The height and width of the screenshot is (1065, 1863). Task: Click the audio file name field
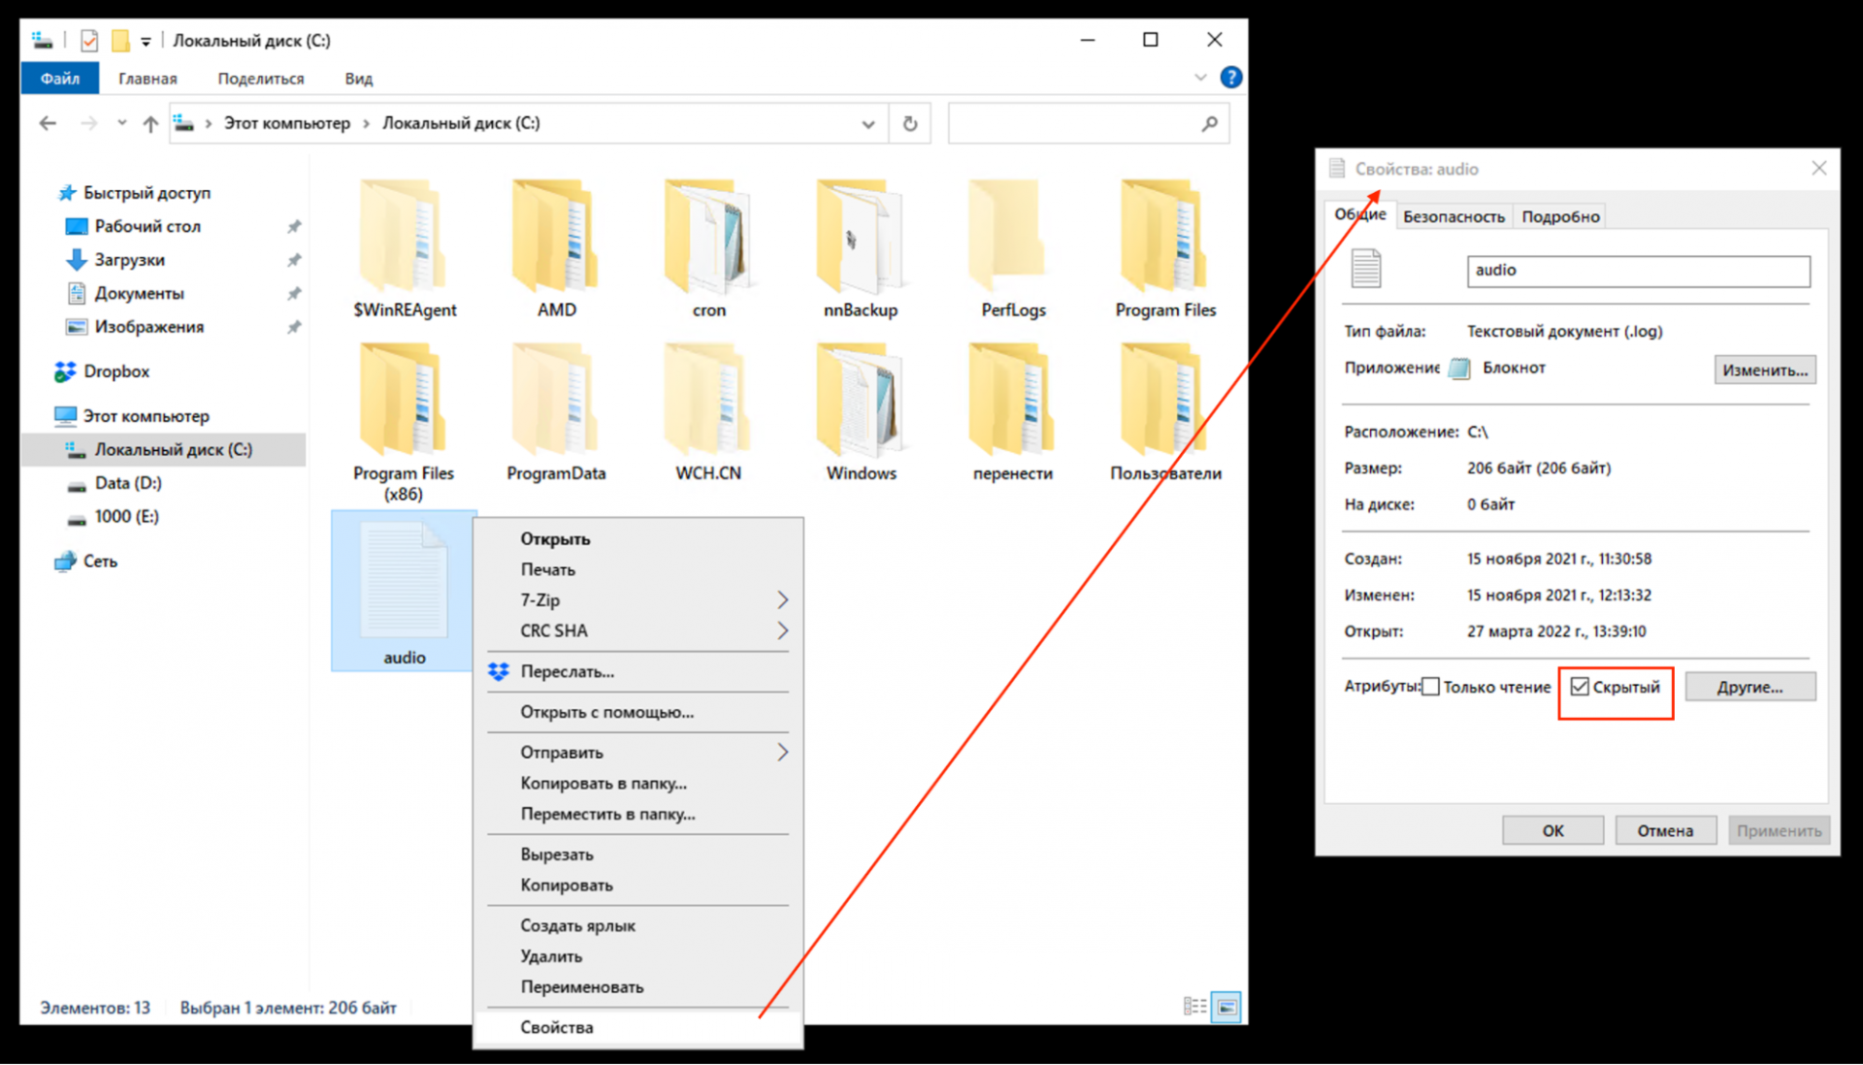(x=1638, y=271)
